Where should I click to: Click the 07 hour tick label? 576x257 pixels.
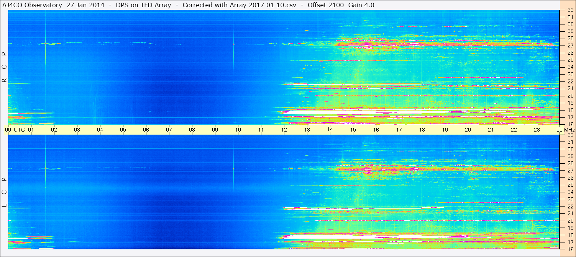tap(169, 130)
